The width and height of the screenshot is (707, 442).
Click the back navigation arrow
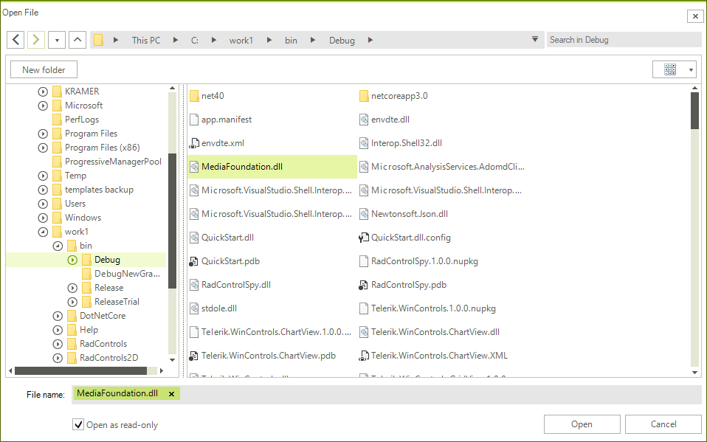point(15,39)
